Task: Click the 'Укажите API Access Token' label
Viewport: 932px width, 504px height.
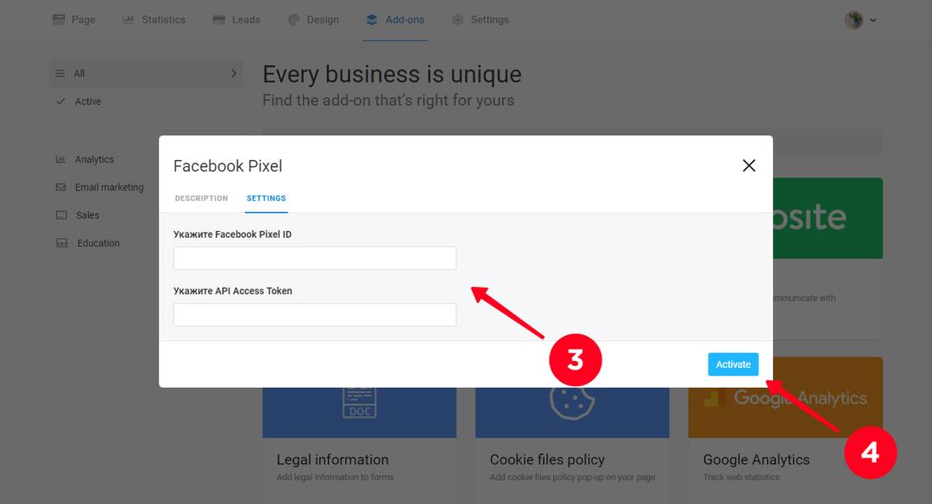Action: click(x=233, y=291)
